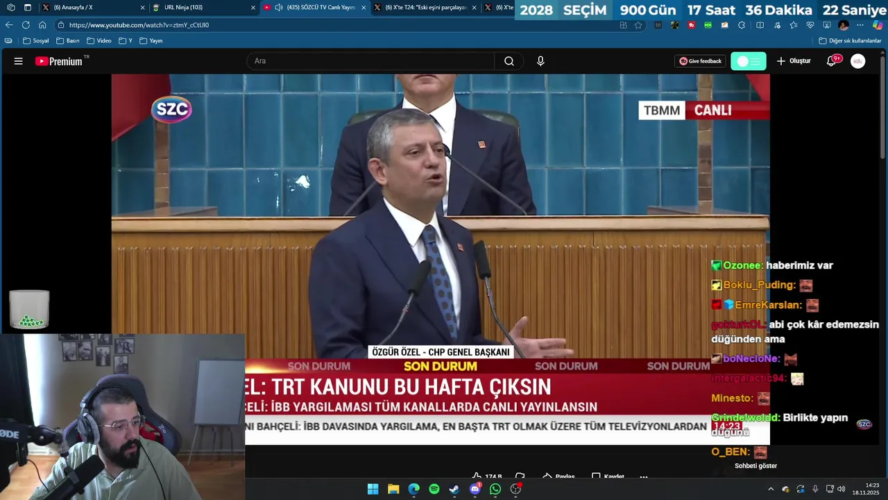Click Paylaş share button

(x=558, y=476)
